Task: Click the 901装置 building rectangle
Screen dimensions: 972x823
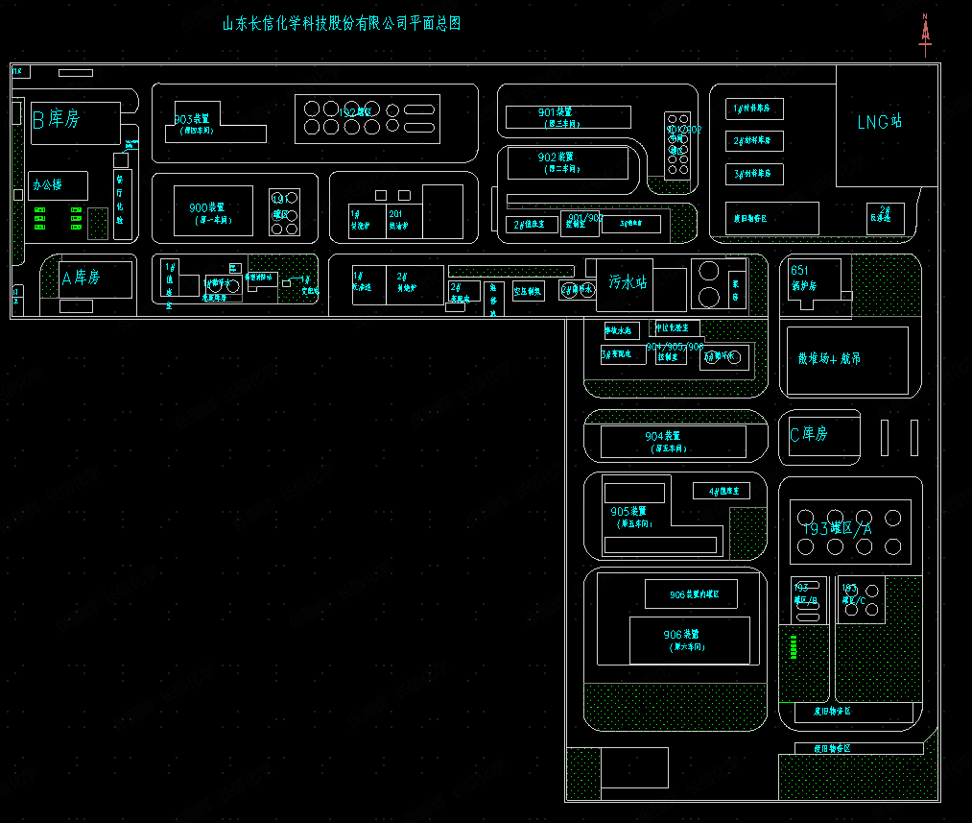Action: click(562, 116)
